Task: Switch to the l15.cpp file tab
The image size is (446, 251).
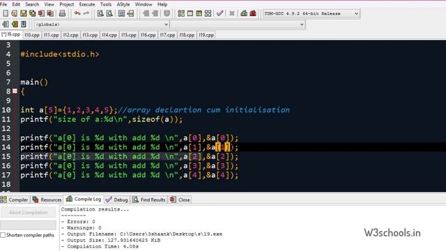Action: [128, 35]
